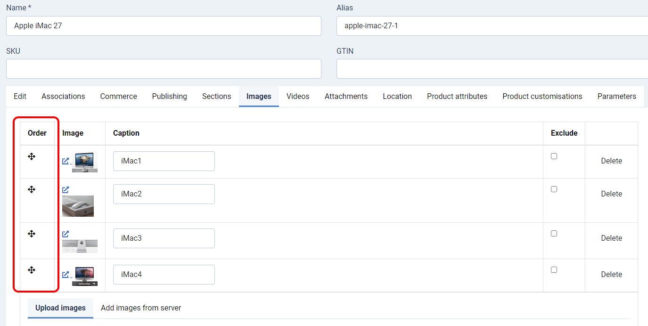Open the Parameters tab

617,96
